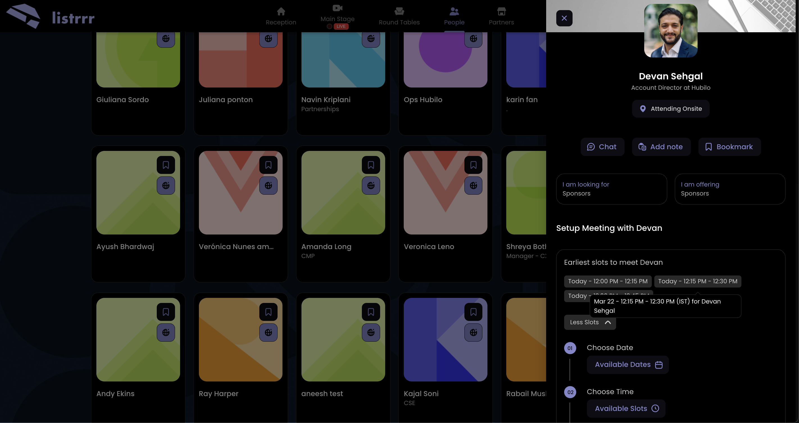Click step 02 Choose Time marker
The width and height of the screenshot is (799, 423).
pos(570,392)
